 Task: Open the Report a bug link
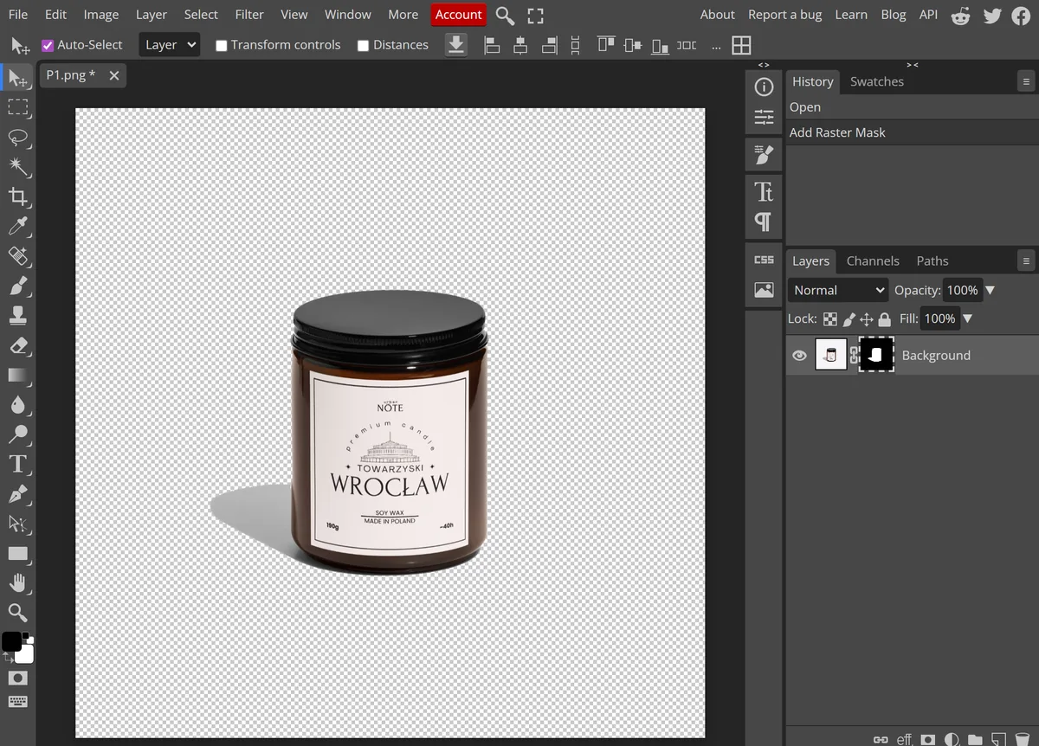[x=785, y=15]
